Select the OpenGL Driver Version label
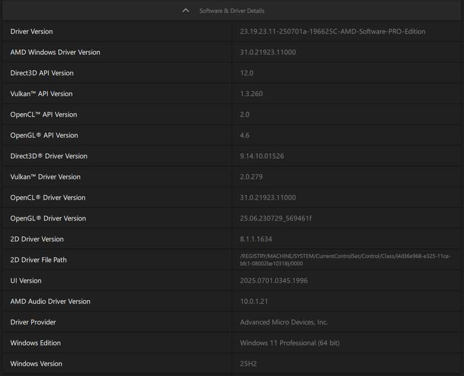 (48, 218)
